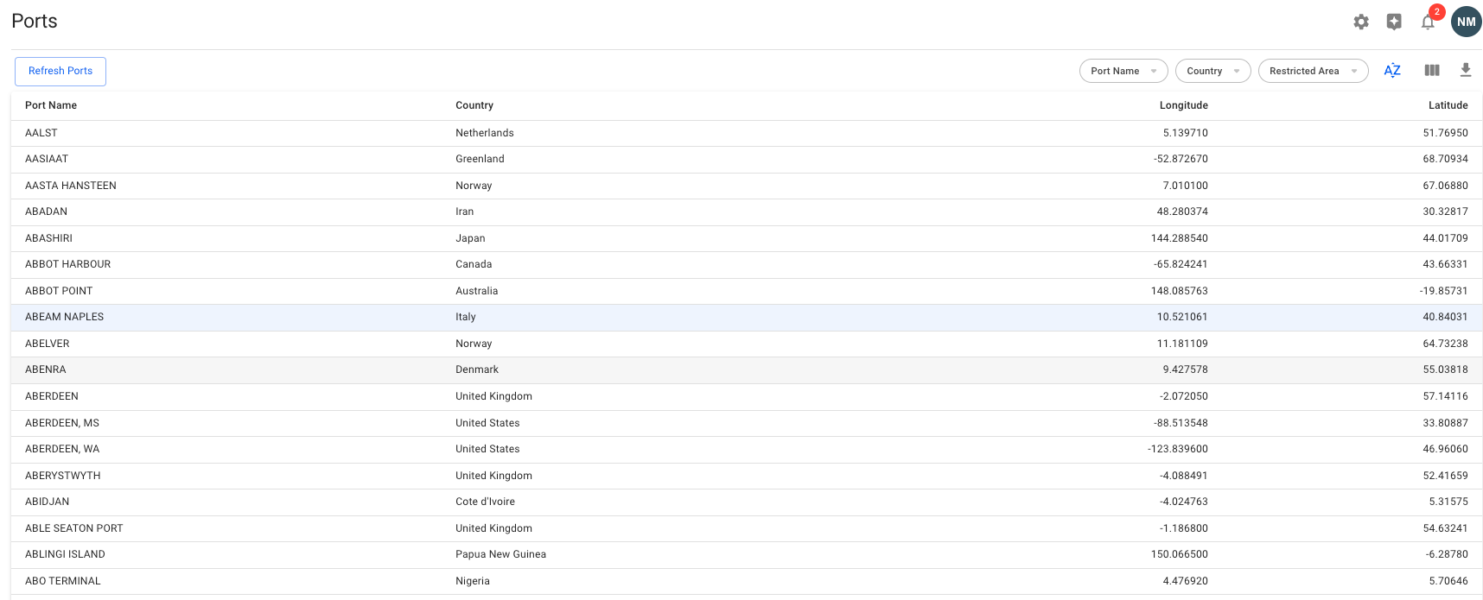Click the A-Z sort icon
Viewport: 1483px width, 600px height.
pyautogui.click(x=1391, y=71)
